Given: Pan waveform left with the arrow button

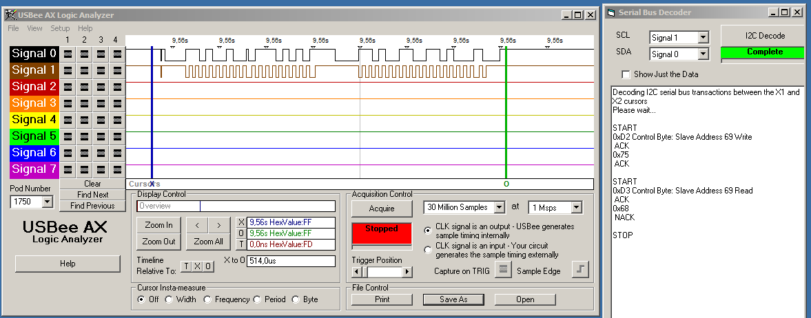Looking at the screenshot, I should (x=197, y=225).
